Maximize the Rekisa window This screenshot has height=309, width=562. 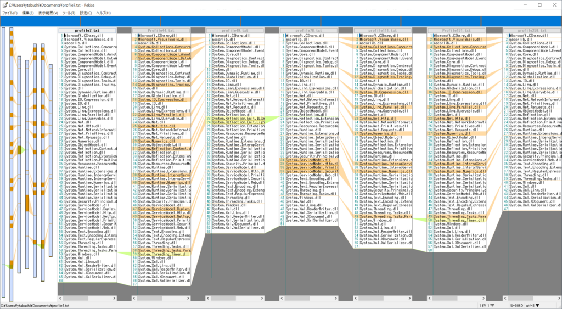tap(539, 5)
